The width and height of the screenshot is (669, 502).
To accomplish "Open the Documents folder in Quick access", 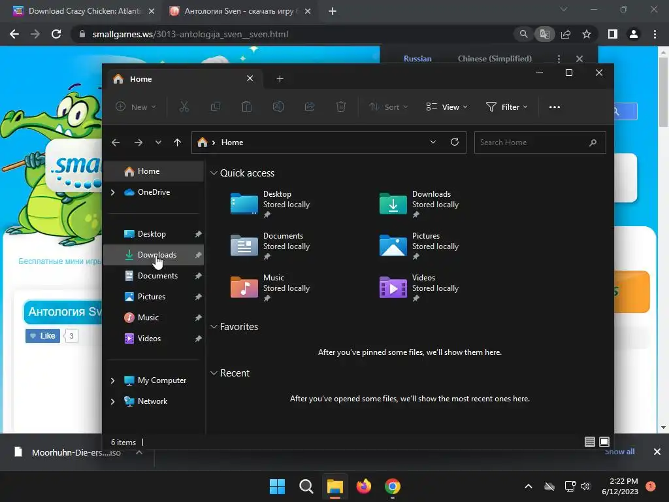I will 270,246.
